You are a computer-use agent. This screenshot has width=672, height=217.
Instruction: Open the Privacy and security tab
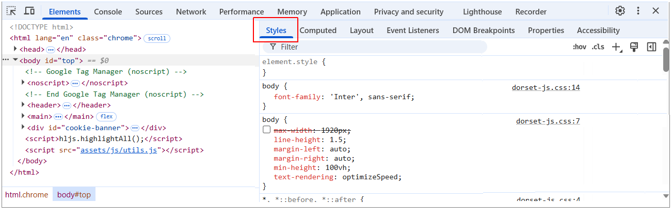(x=409, y=12)
